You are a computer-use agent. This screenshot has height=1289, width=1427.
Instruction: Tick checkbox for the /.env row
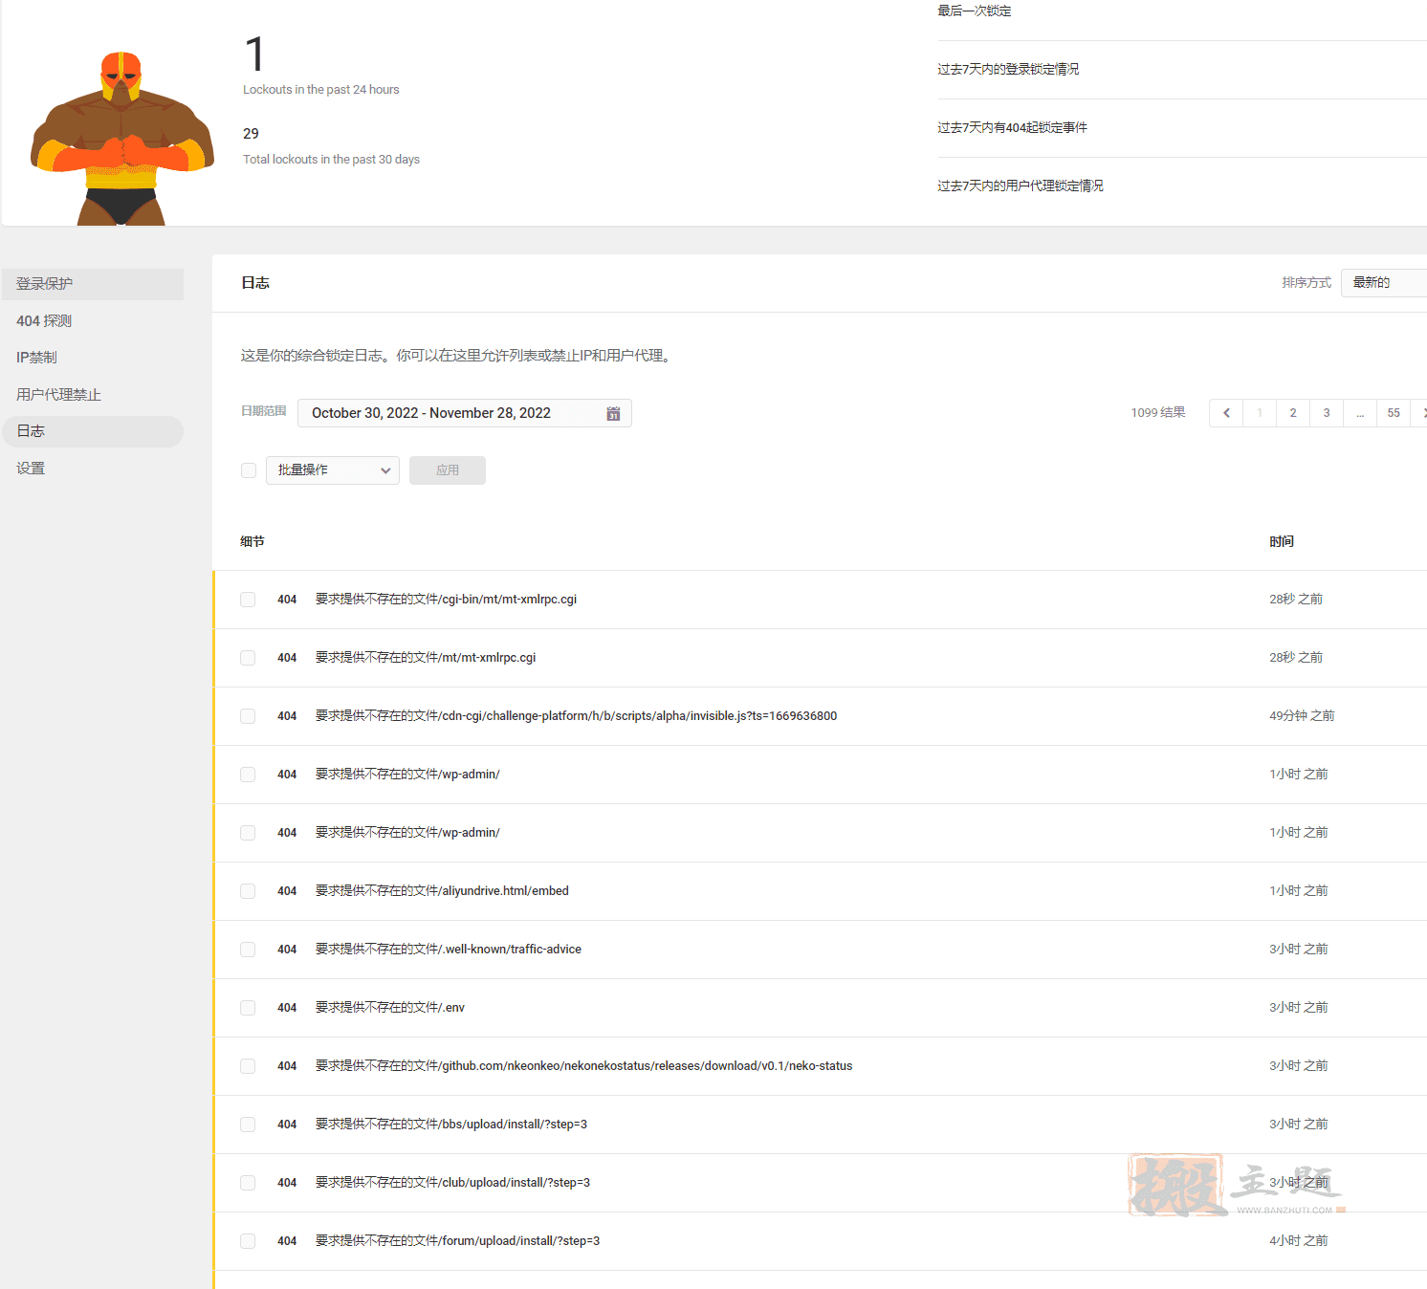pyautogui.click(x=248, y=1008)
